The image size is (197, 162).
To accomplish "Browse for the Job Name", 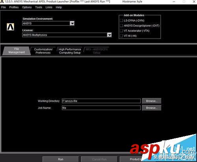I will (152, 108).
